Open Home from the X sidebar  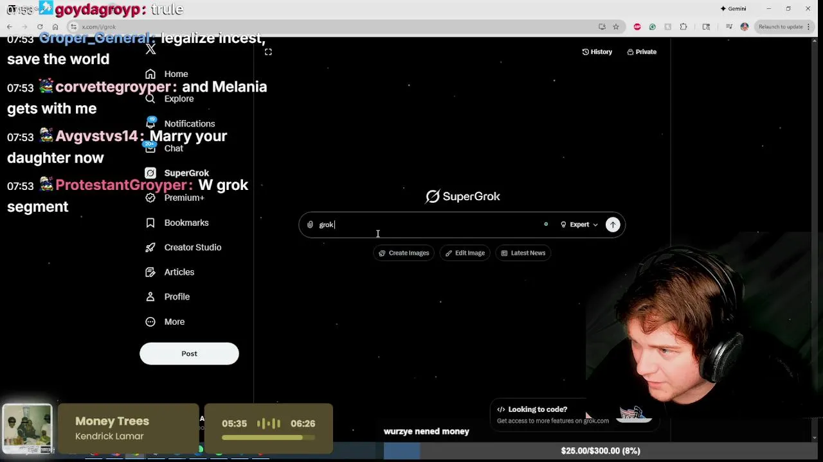click(167, 74)
